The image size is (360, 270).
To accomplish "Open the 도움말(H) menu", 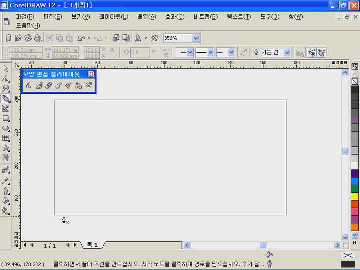I will pyautogui.click(x=28, y=25).
